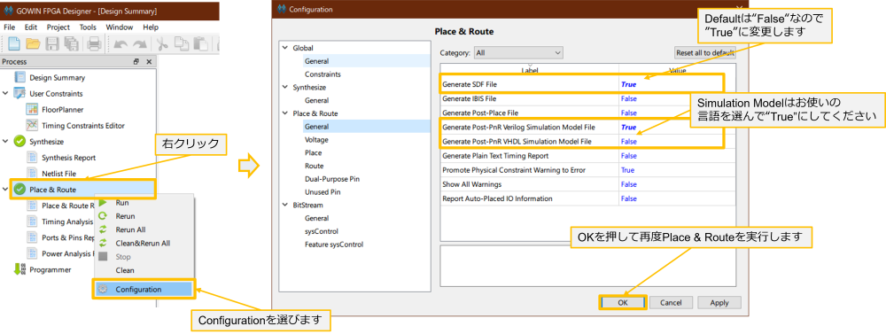Image resolution: width=886 pixels, height=334 pixels.
Task: Toggle Show All Warnings value
Action: coord(629,184)
